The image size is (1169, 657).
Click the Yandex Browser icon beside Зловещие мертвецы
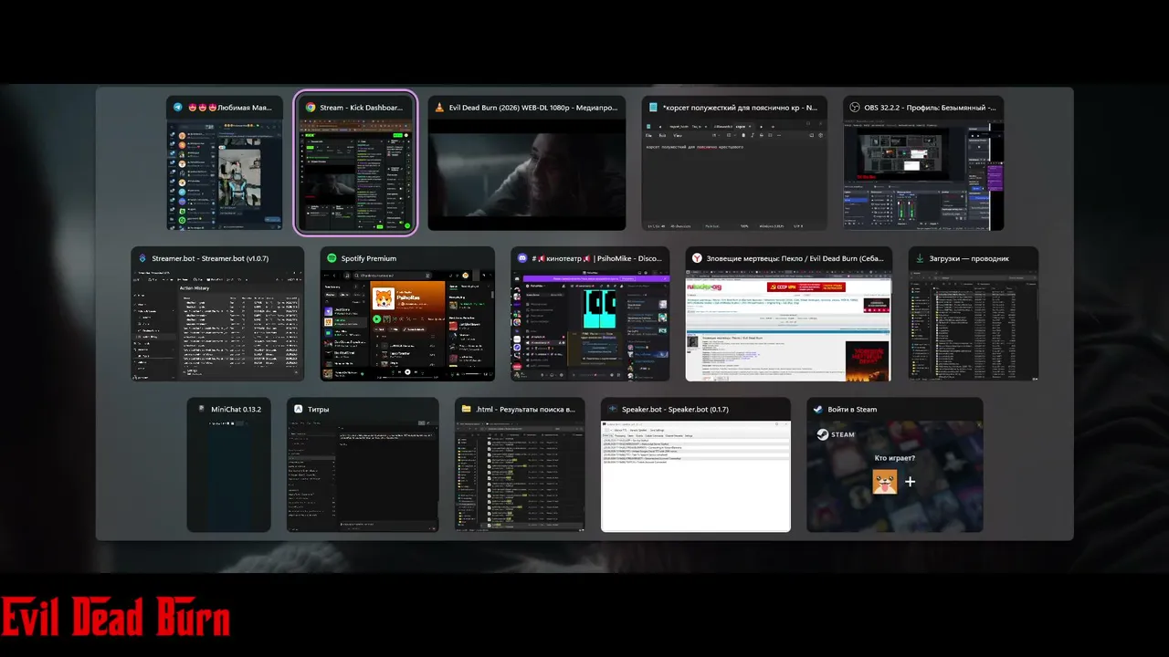pyautogui.click(x=698, y=258)
